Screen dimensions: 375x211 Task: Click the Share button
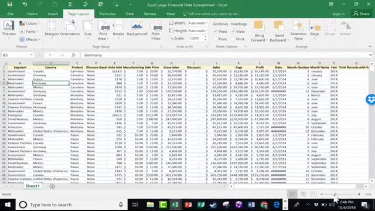pyautogui.click(x=362, y=14)
